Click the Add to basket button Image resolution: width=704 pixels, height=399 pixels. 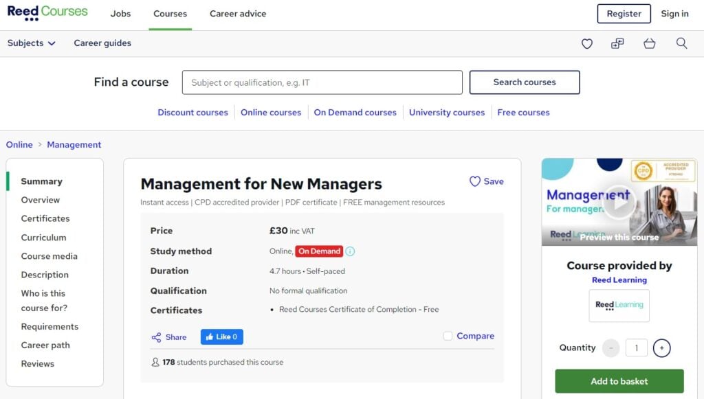pos(619,381)
